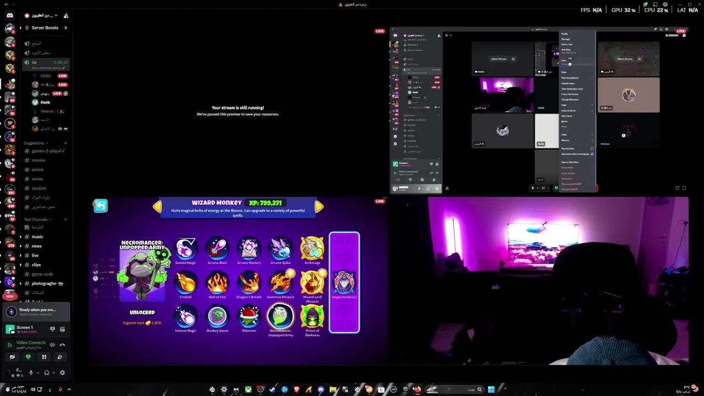Select Shimmer upgrade icon
The height and width of the screenshot is (396, 704).
coord(249,317)
